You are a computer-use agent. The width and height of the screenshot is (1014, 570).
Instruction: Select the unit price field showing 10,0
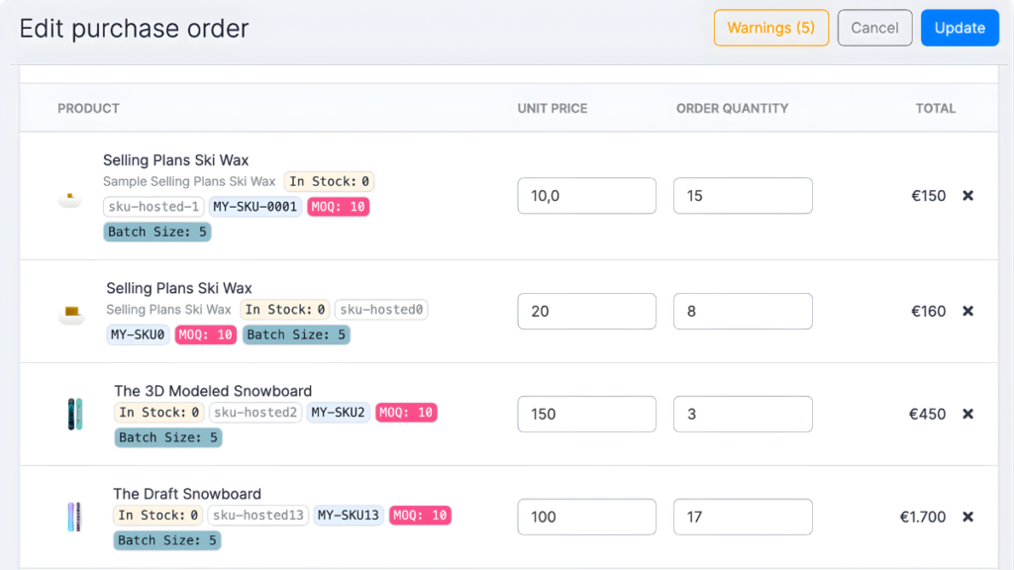[586, 196]
